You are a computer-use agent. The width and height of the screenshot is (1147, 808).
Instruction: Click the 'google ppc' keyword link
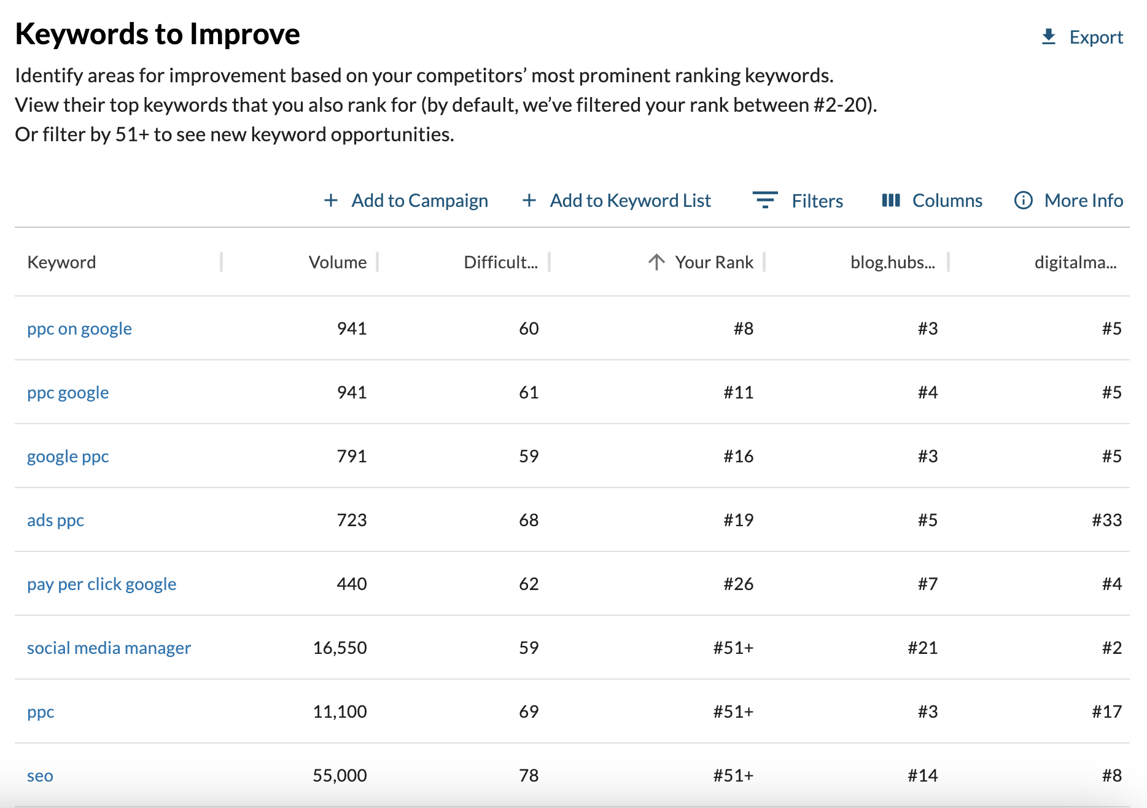click(68, 456)
